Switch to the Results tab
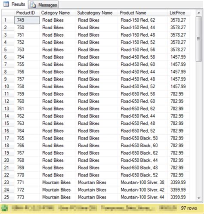 [14, 4]
